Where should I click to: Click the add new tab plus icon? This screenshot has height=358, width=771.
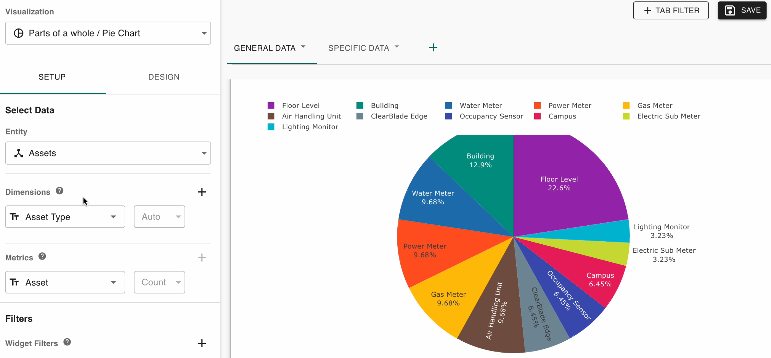point(433,48)
